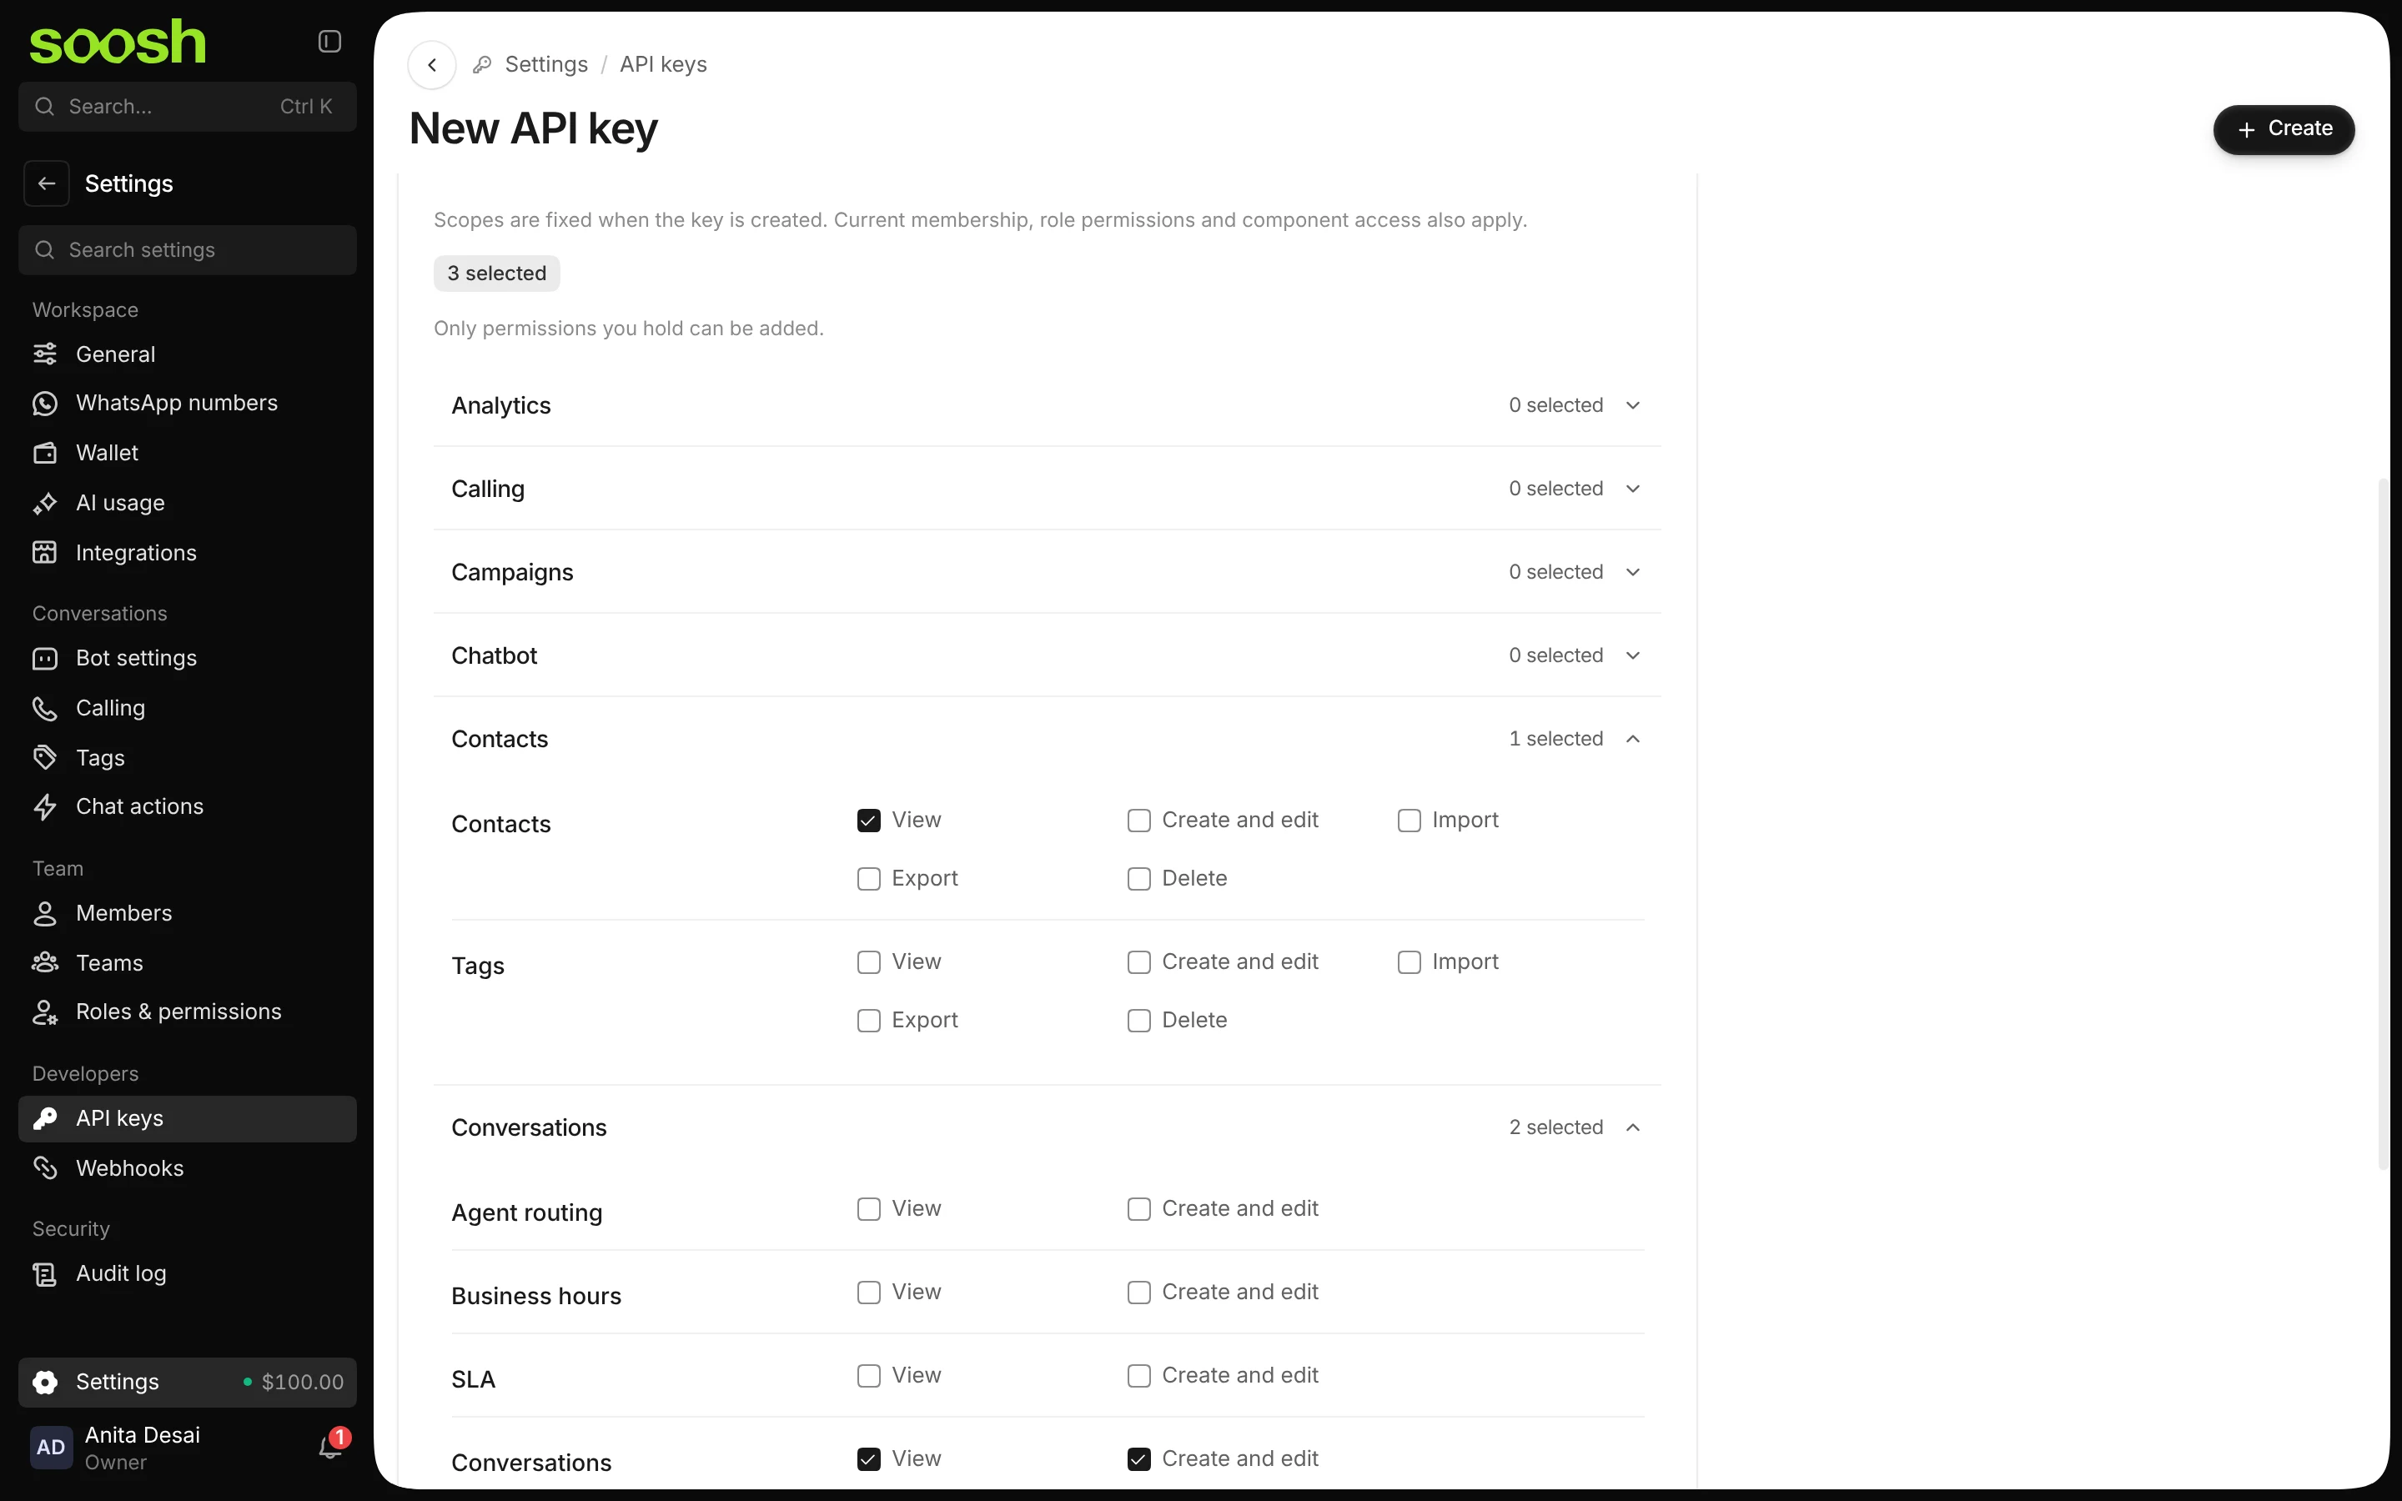Go to Members settings page
Screen dimensions: 2402x1501
(x=188, y=913)
